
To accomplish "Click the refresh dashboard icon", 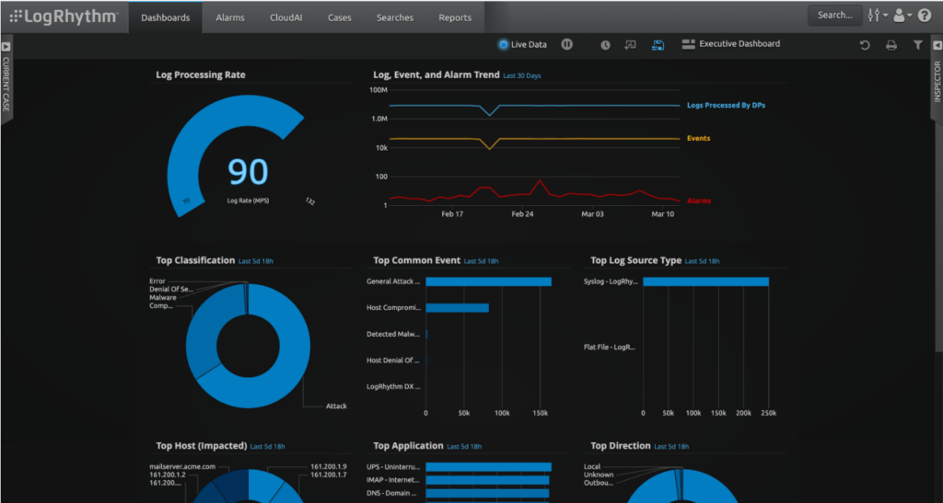I will pos(865,45).
